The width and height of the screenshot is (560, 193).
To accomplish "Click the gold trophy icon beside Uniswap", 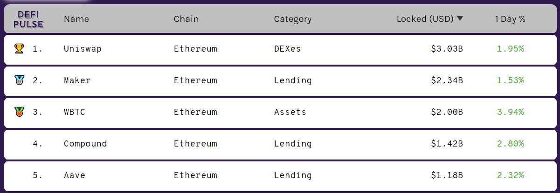I will click(19, 48).
